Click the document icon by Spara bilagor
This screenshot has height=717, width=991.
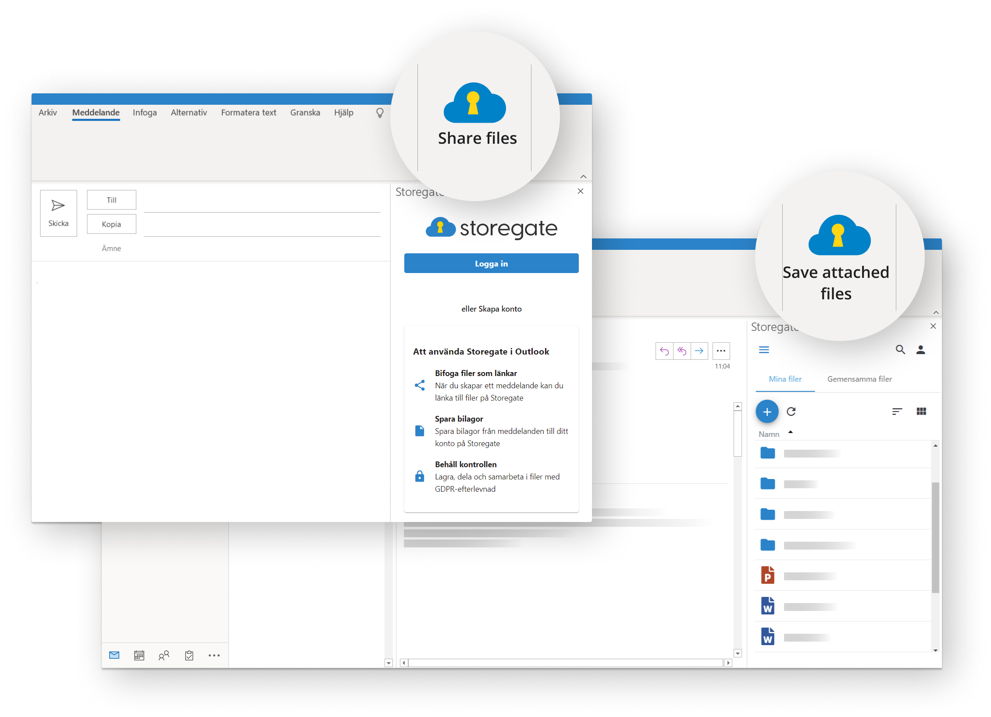click(420, 431)
